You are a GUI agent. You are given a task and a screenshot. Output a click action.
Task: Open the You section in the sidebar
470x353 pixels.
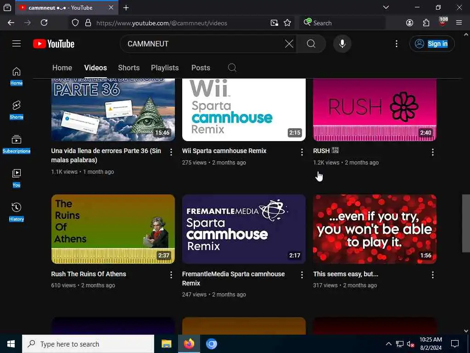[17, 178]
